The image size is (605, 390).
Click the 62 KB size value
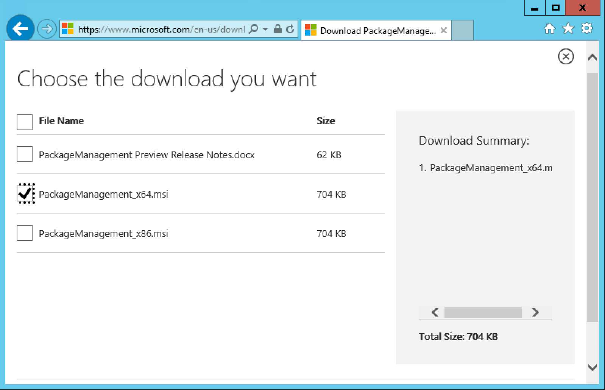click(x=329, y=155)
